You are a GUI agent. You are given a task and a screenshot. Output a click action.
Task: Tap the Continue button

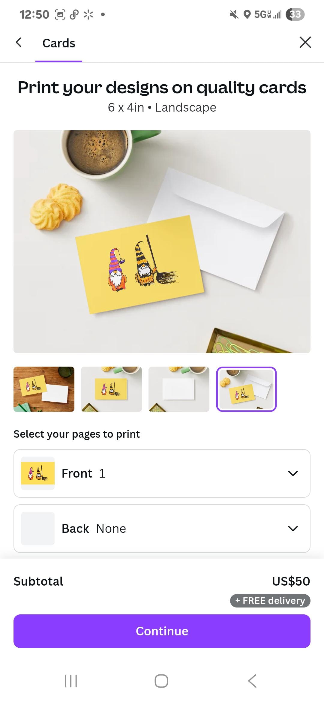162,631
